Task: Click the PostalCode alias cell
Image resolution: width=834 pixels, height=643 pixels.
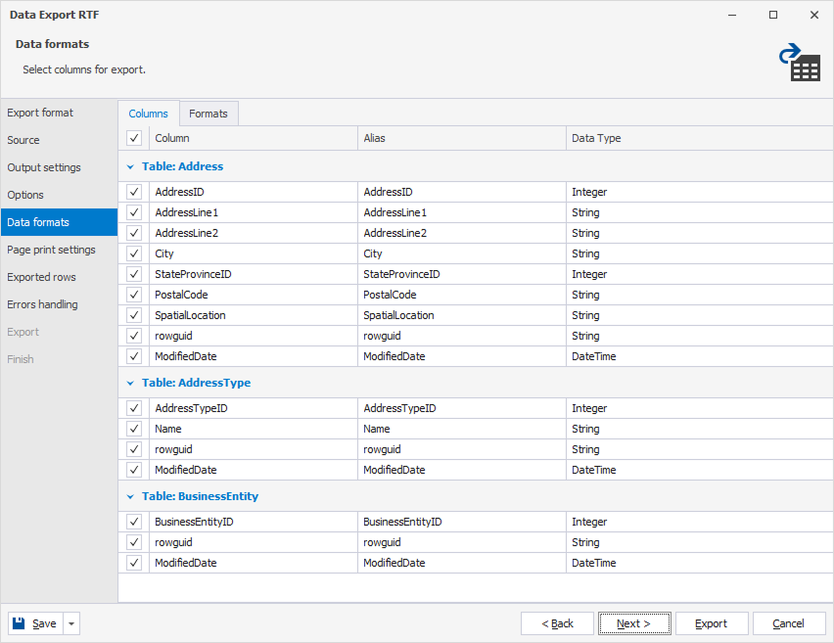Action: (462, 295)
